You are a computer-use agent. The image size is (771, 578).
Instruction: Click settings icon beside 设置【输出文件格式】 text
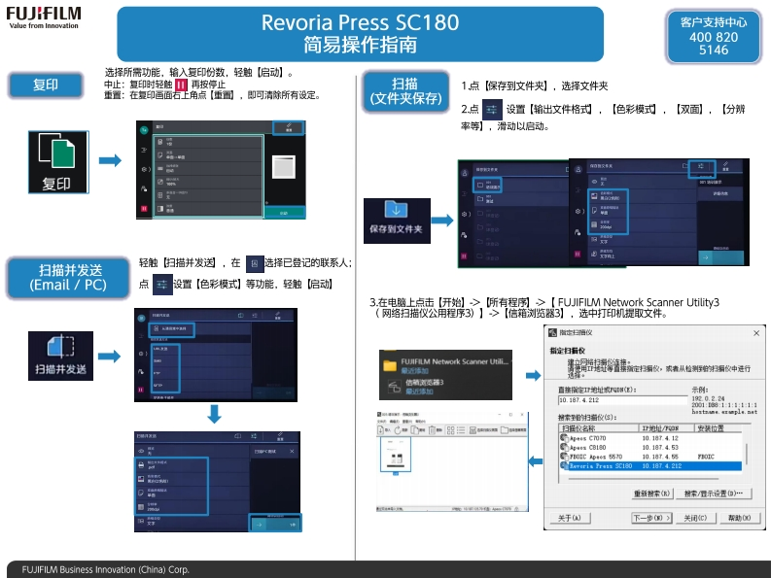click(x=492, y=109)
